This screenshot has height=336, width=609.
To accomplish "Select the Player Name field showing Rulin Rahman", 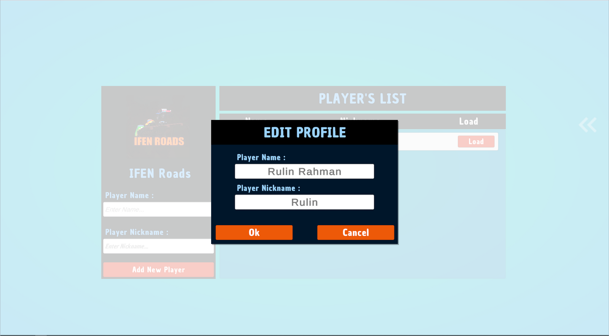I will [304, 171].
